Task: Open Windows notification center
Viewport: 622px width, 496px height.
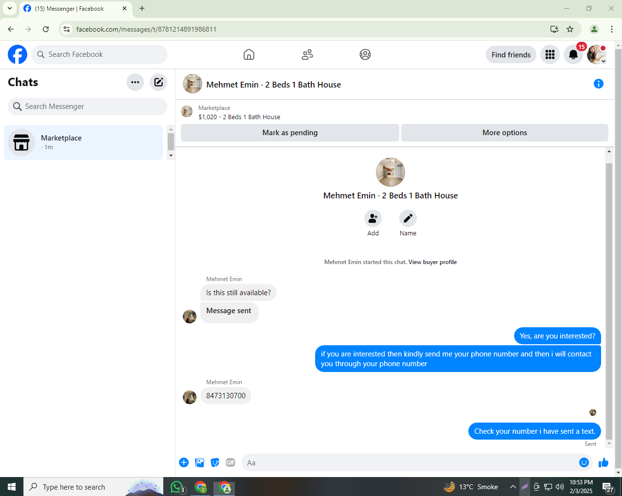Action: 608,487
